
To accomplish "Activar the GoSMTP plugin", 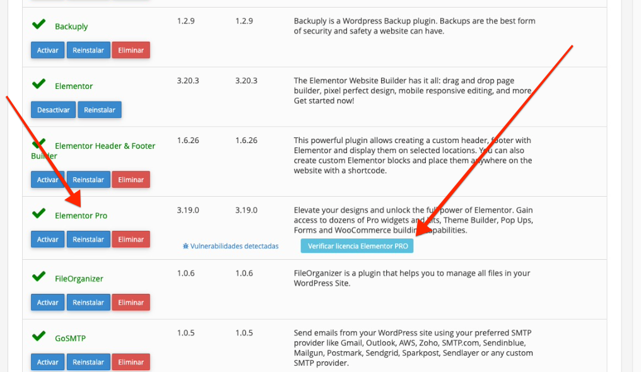I will tap(47, 362).
